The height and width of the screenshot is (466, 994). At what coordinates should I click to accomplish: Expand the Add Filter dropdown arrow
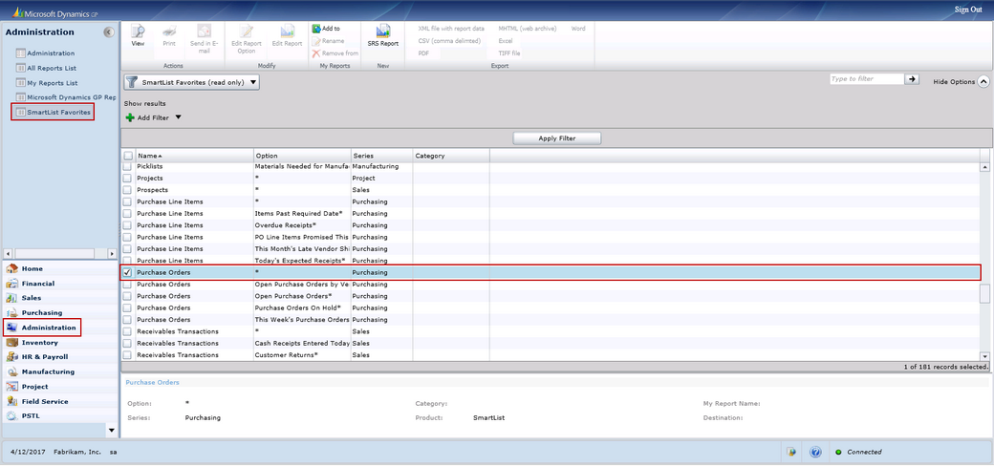[x=178, y=117]
